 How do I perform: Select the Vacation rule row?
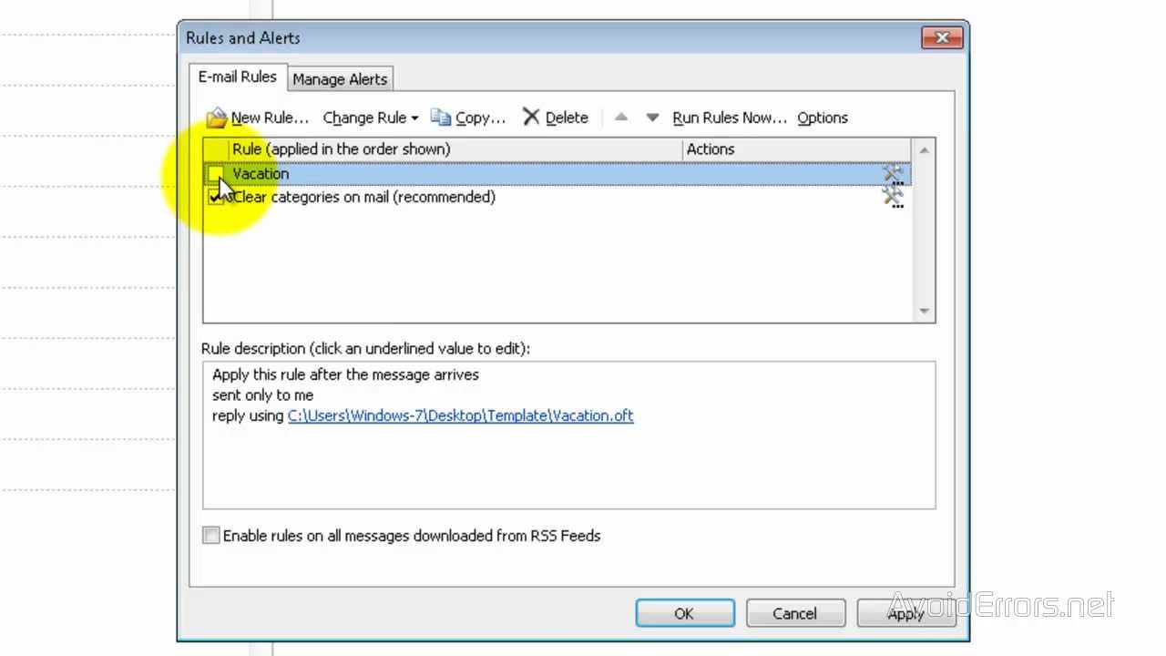pos(557,174)
